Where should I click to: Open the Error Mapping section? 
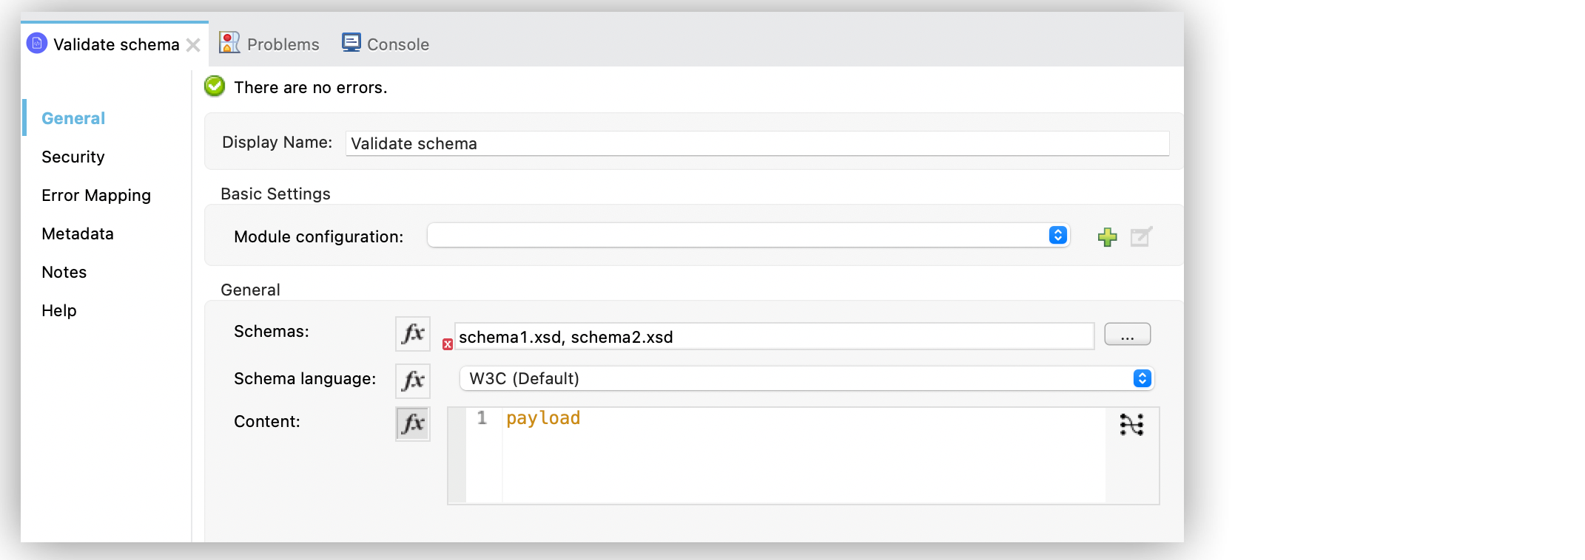[x=96, y=195]
